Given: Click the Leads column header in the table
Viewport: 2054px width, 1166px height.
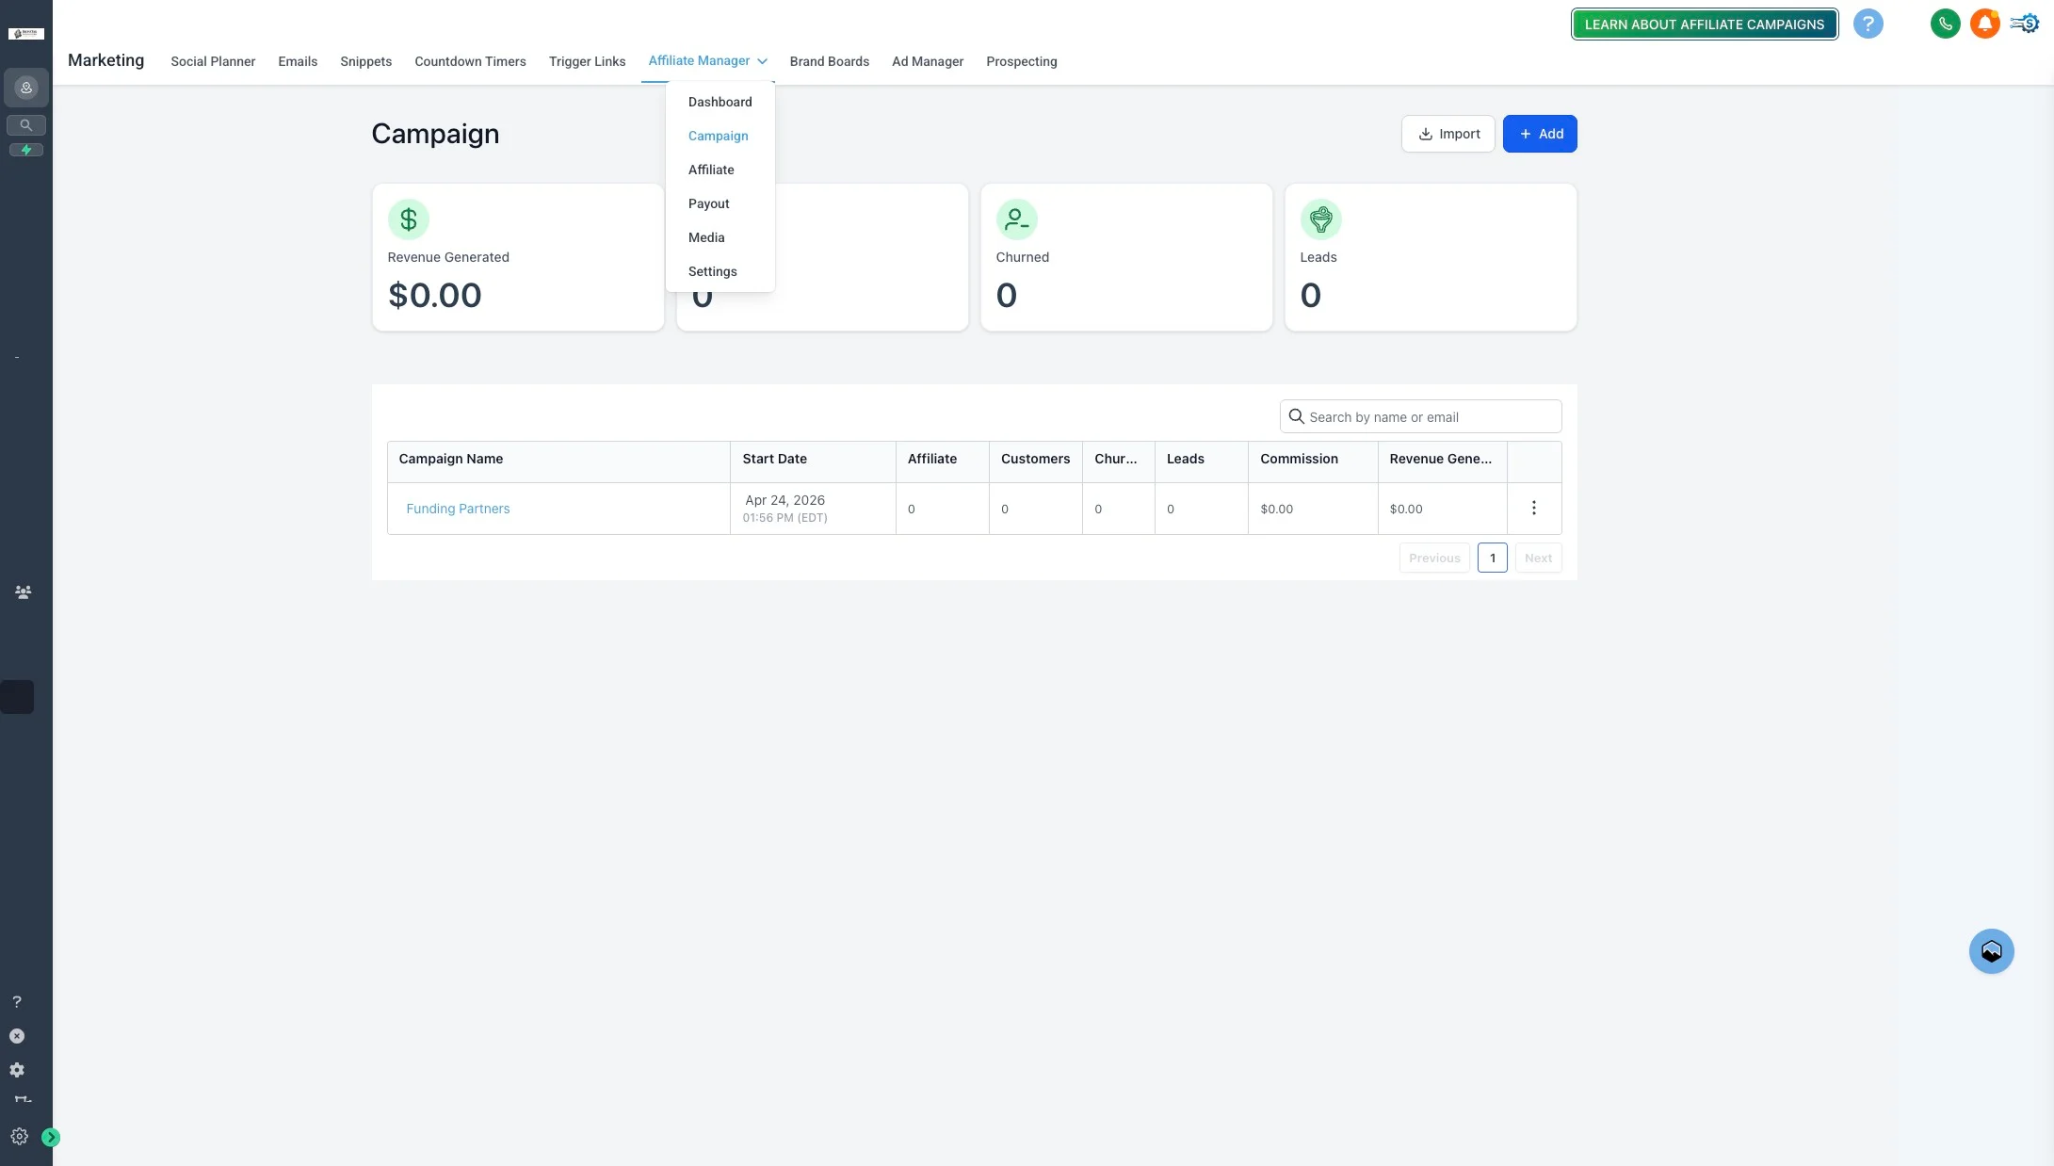Looking at the screenshot, I should 1202,462.
